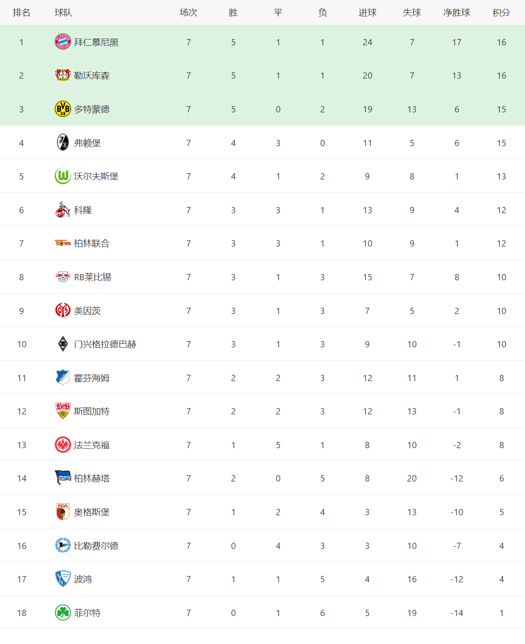Click the Bayern Munich club logo
Viewport: 525px width, 644px height.
(x=63, y=42)
